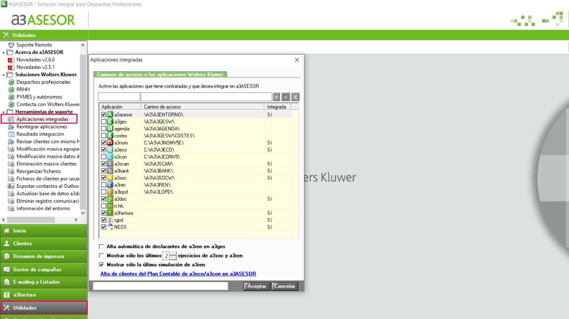The width and height of the screenshot is (569, 319).
Task: Click the checkmark confirm icon beside path field
Action: click(x=286, y=97)
